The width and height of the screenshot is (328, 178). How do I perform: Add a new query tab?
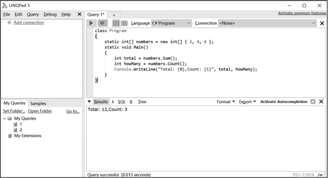pyautogui.click(x=114, y=15)
